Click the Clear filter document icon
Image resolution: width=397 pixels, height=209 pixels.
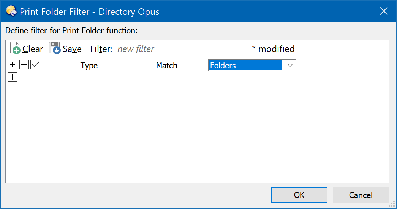15,48
